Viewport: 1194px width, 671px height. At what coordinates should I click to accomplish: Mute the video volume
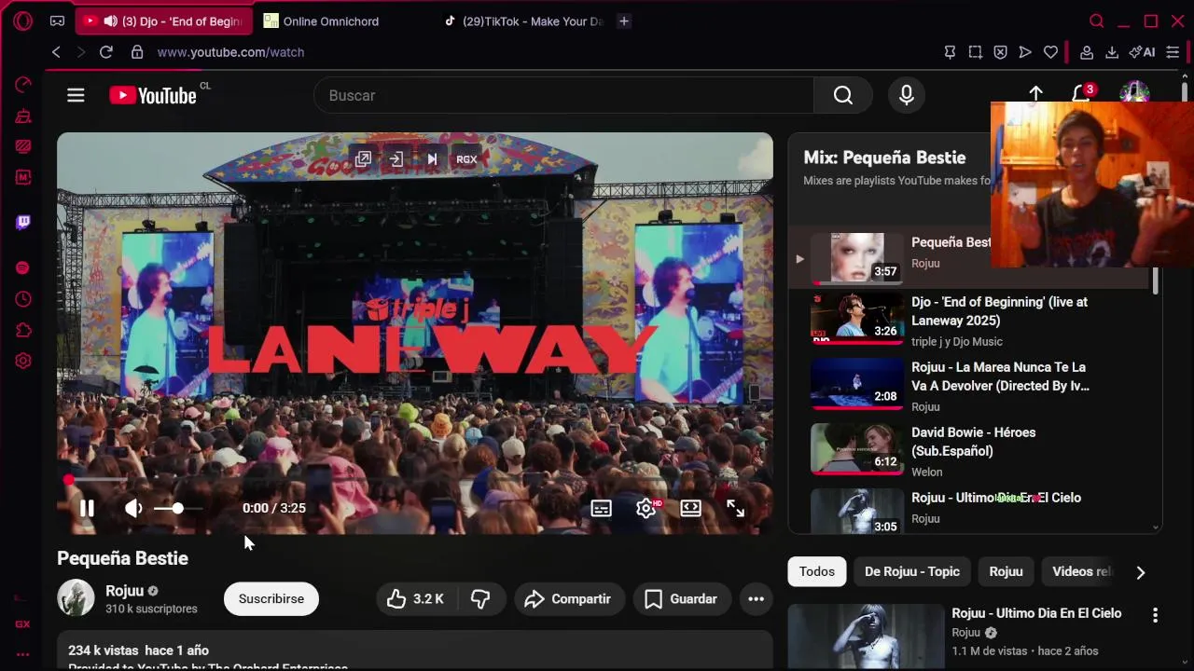tap(133, 508)
